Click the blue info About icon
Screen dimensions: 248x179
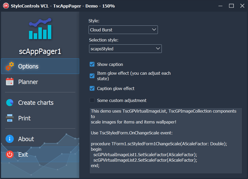click(x=10, y=139)
